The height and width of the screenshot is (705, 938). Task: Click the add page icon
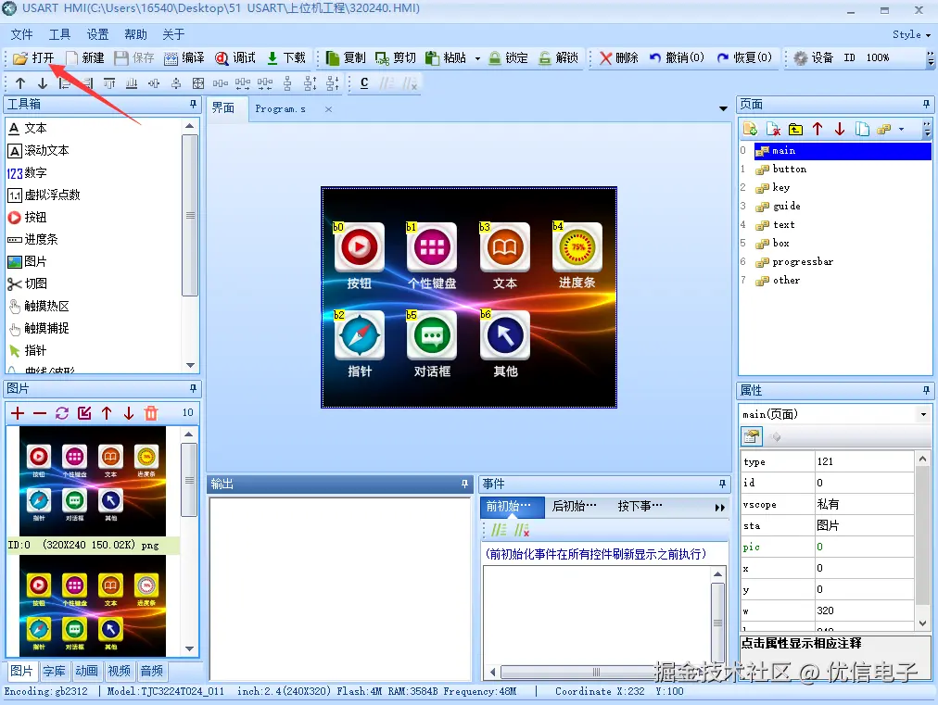point(750,129)
